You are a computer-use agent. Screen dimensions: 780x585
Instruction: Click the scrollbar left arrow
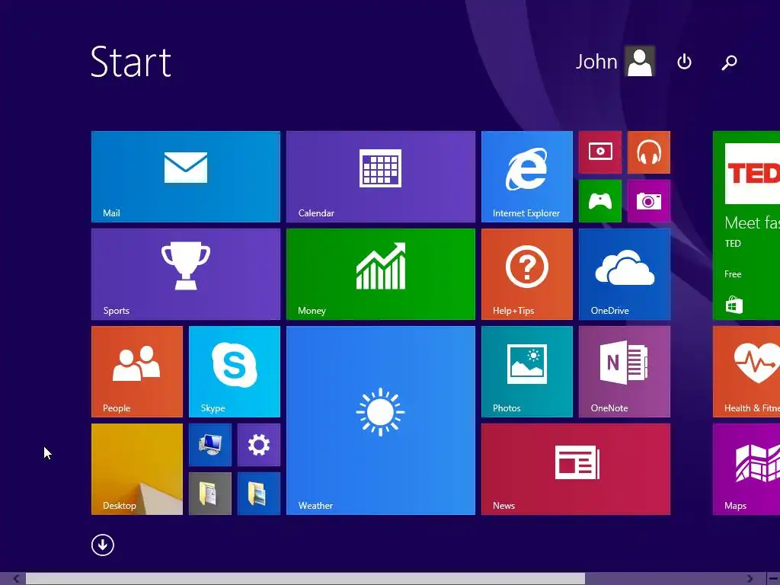pos(16,579)
